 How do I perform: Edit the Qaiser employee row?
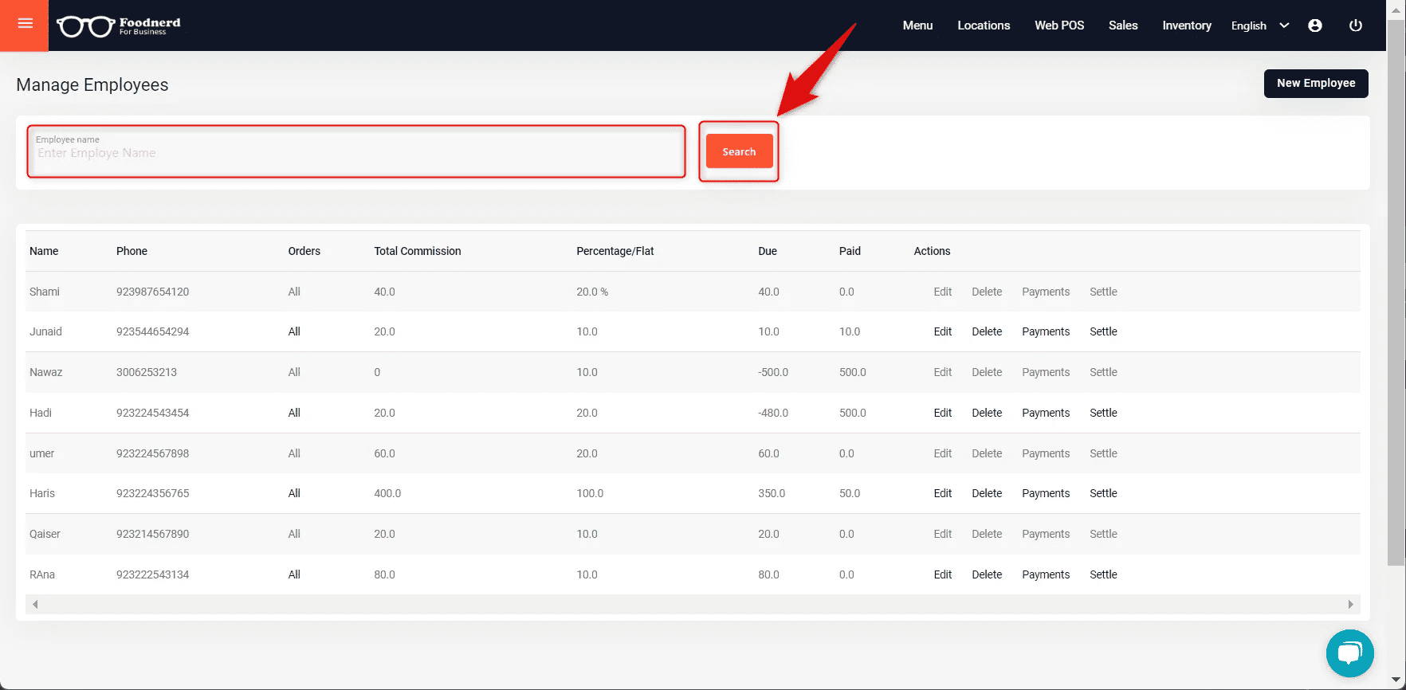point(943,534)
